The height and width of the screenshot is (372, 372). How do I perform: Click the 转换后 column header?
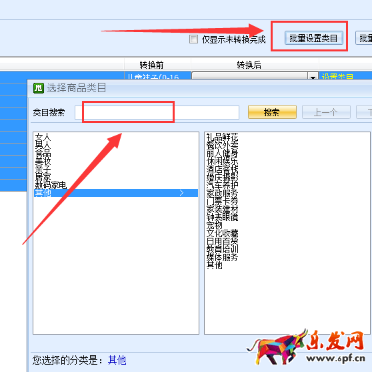(x=249, y=65)
